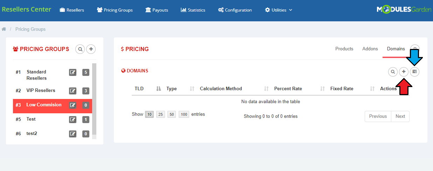Select the Low Commision group

pos(44,105)
